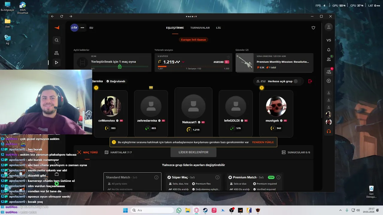Select the Standard Match option
This screenshot has height=215, width=383.
click(x=132, y=182)
